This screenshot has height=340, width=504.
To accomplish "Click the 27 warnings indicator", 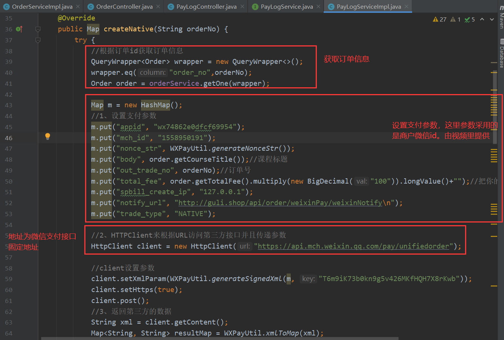I will [440, 19].
